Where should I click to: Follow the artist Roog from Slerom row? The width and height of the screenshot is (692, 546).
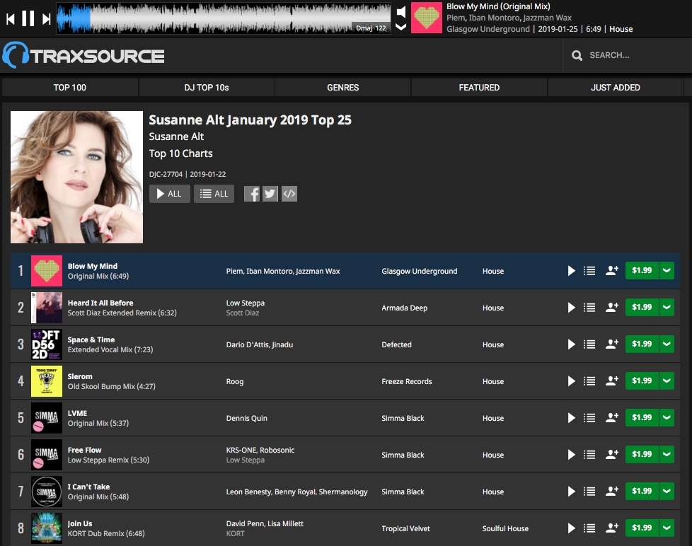pos(611,381)
